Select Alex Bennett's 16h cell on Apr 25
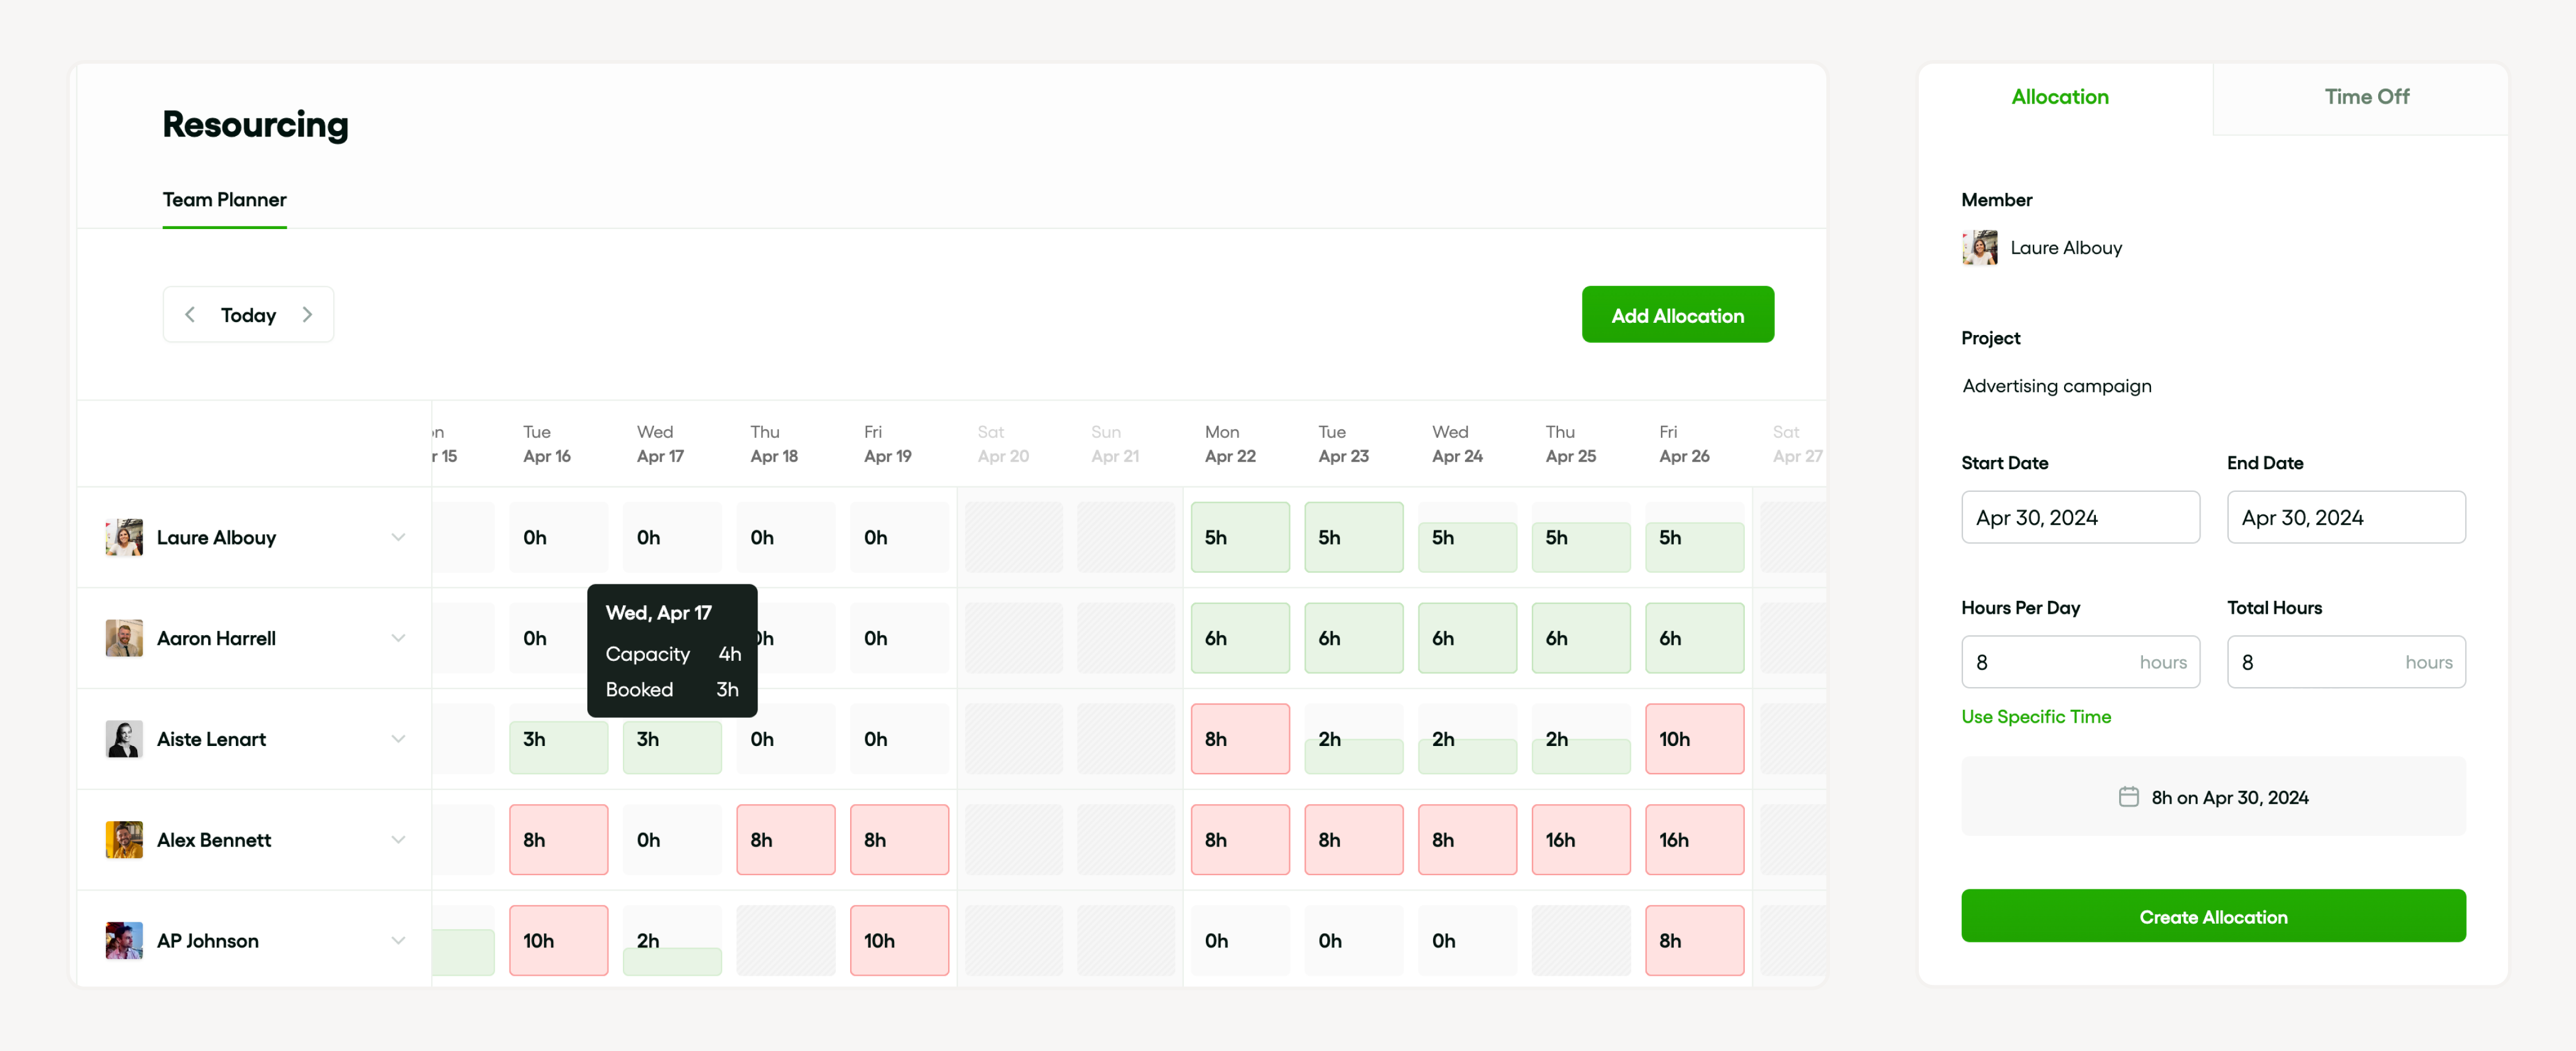Image resolution: width=2576 pixels, height=1051 pixels. tap(1580, 840)
